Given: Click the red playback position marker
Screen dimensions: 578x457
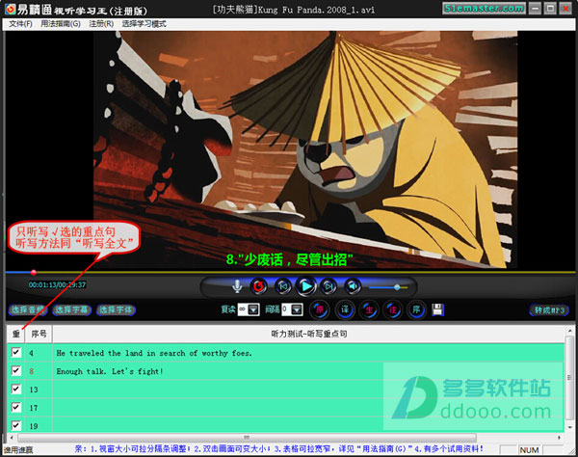Looking at the screenshot, I should coord(34,273).
